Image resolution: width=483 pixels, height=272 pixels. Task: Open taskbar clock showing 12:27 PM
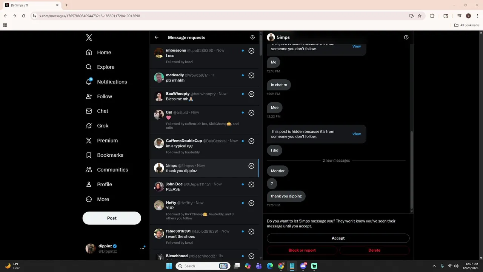pos(472,266)
